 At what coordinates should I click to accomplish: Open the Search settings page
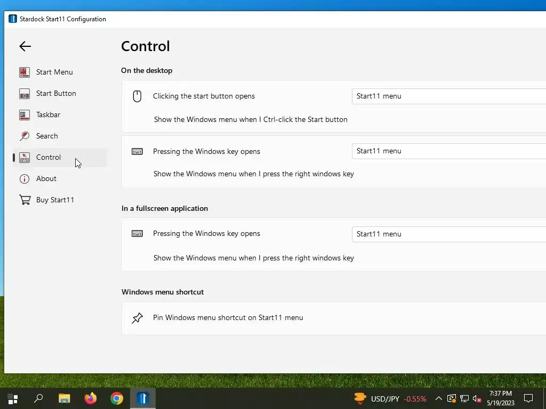point(60,136)
